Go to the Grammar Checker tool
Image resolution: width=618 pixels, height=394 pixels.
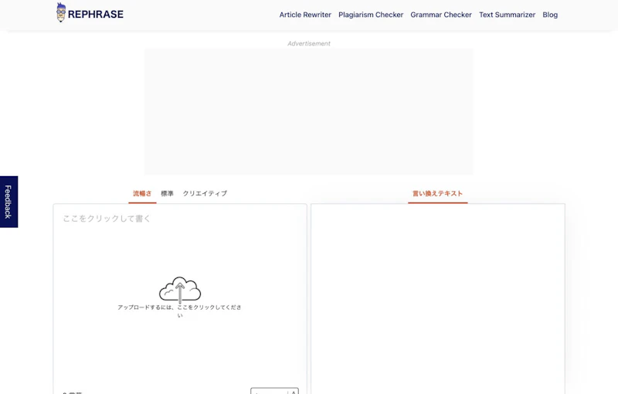coord(440,15)
